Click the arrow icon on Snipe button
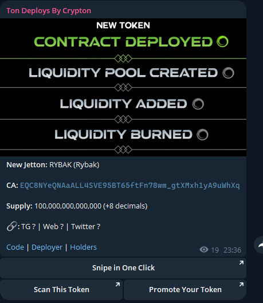263x303 pixels. [x=241, y=263]
